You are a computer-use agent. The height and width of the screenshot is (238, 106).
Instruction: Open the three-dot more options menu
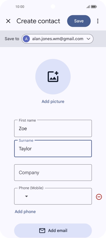tap(98, 21)
